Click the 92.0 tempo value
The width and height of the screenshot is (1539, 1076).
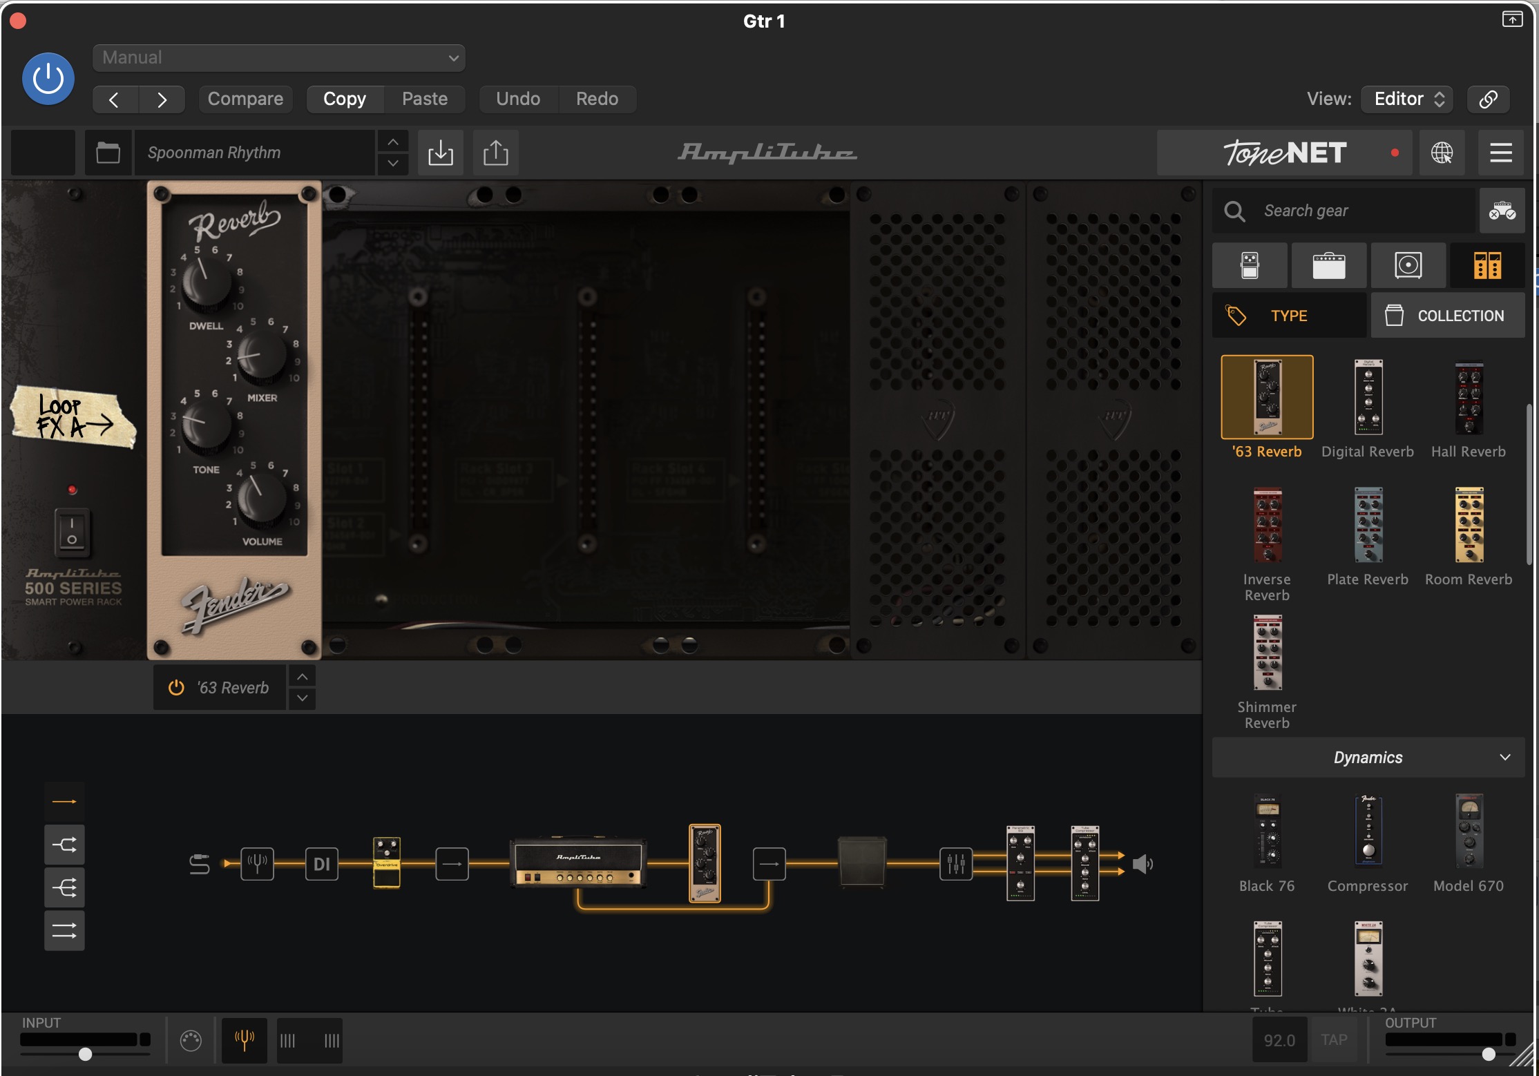click(x=1279, y=1040)
